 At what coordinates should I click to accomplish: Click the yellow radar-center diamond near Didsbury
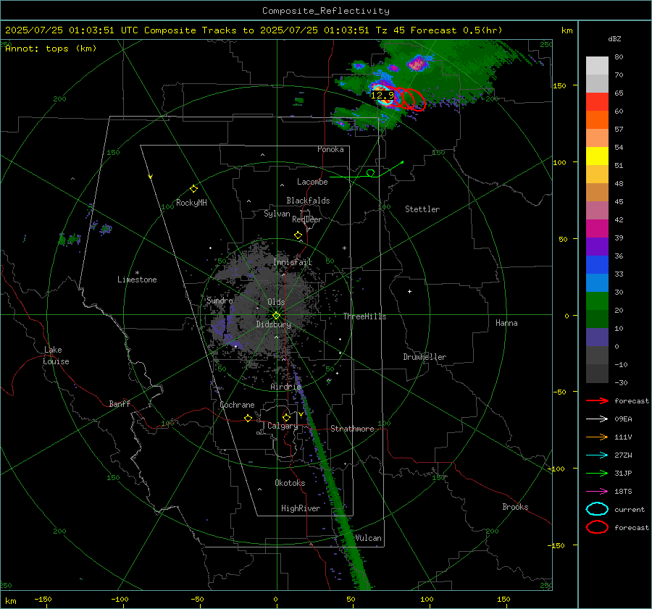coord(277,316)
